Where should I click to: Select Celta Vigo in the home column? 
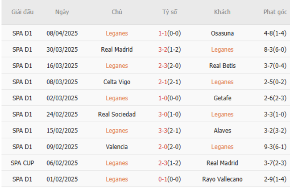[x=117, y=82]
